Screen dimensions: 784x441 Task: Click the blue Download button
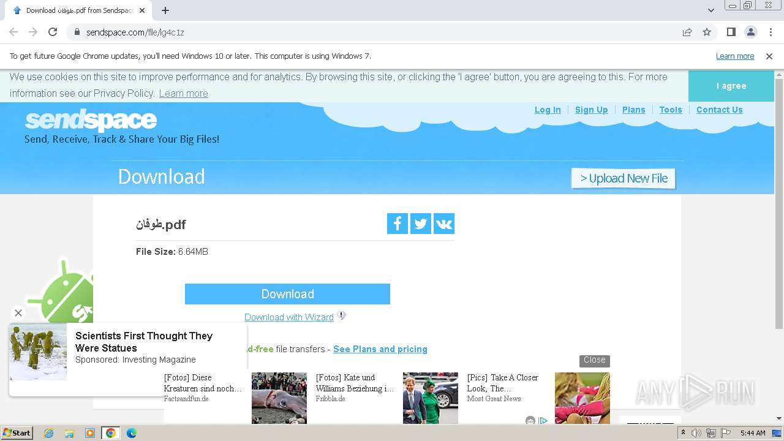(x=287, y=294)
